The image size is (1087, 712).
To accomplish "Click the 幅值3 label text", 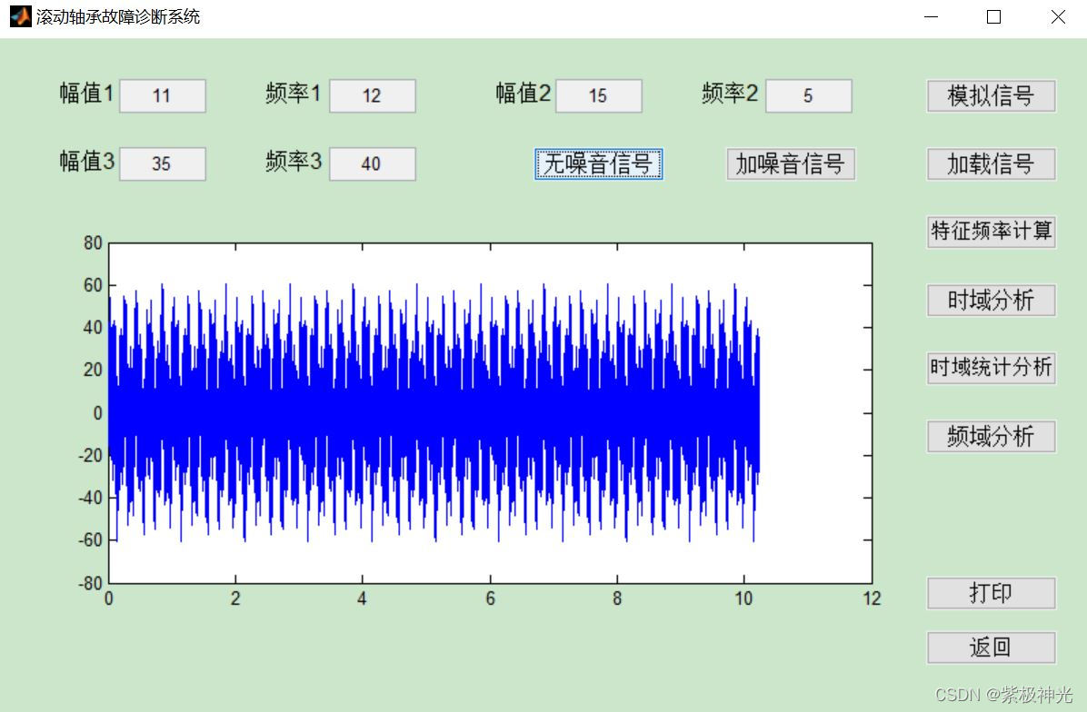I will (86, 162).
